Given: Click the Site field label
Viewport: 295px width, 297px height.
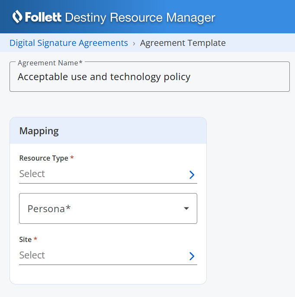Looking at the screenshot, I should 26,239.
